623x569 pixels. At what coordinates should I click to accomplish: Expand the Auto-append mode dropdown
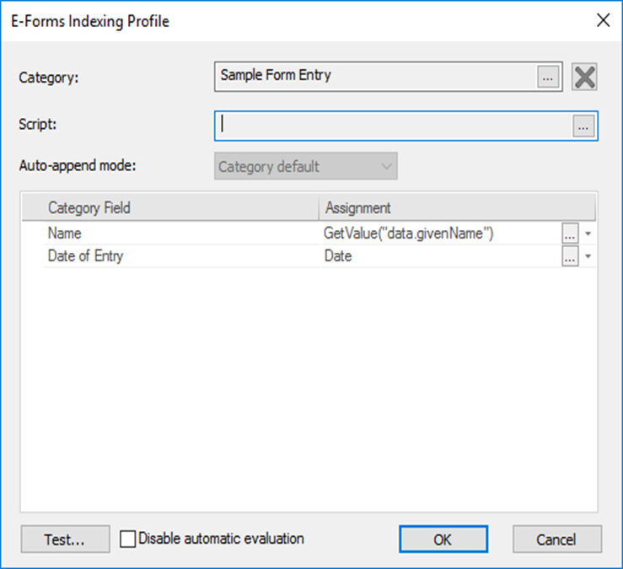click(307, 167)
